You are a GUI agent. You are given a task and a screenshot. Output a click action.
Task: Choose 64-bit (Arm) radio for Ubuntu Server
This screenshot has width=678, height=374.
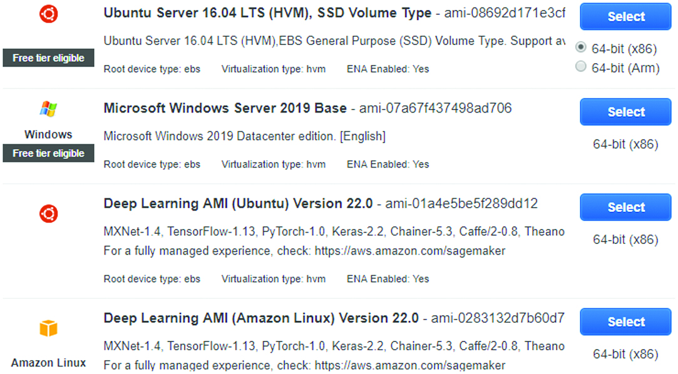[x=581, y=66]
